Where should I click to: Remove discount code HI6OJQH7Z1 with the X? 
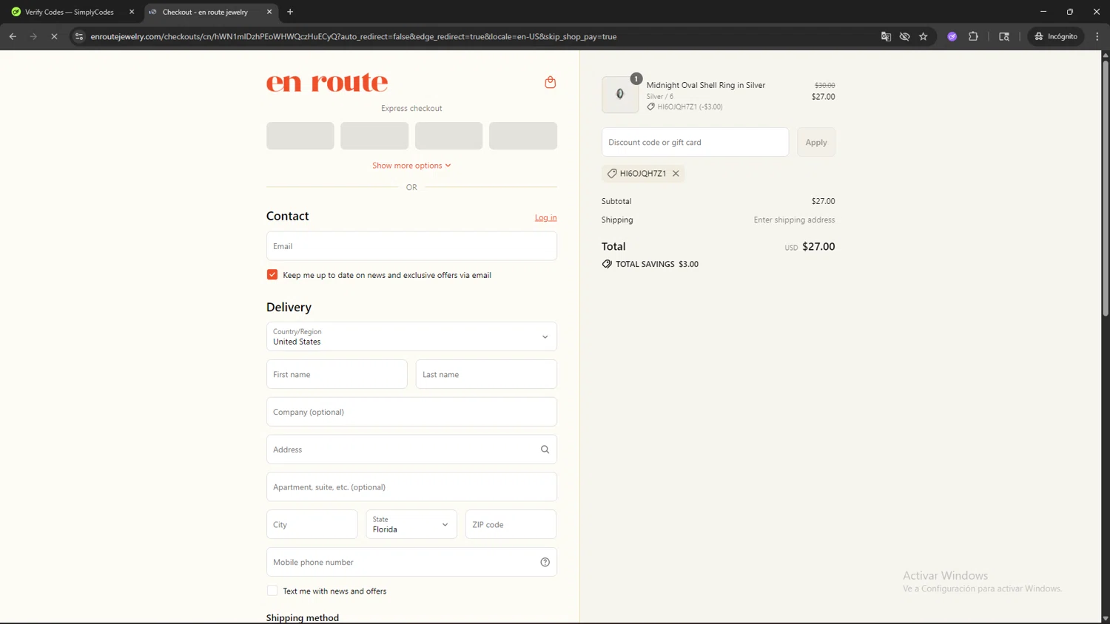pyautogui.click(x=676, y=174)
